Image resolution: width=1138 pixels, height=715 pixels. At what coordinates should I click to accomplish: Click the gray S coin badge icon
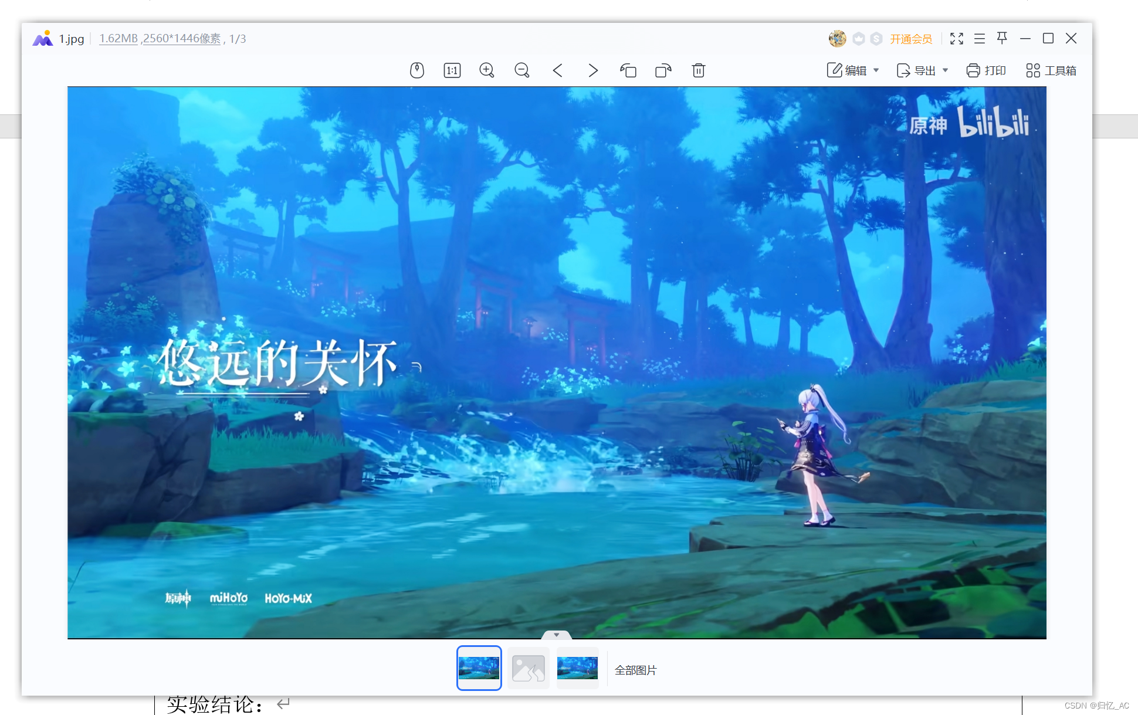coord(876,39)
